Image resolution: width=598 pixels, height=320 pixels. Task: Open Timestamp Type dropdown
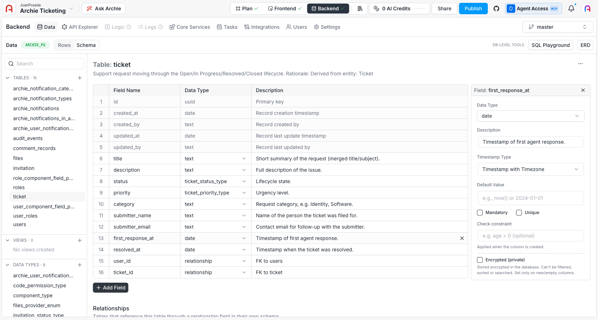coord(530,169)
